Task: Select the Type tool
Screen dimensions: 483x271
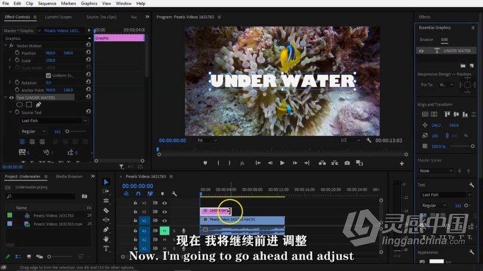Action: point(106,248)
